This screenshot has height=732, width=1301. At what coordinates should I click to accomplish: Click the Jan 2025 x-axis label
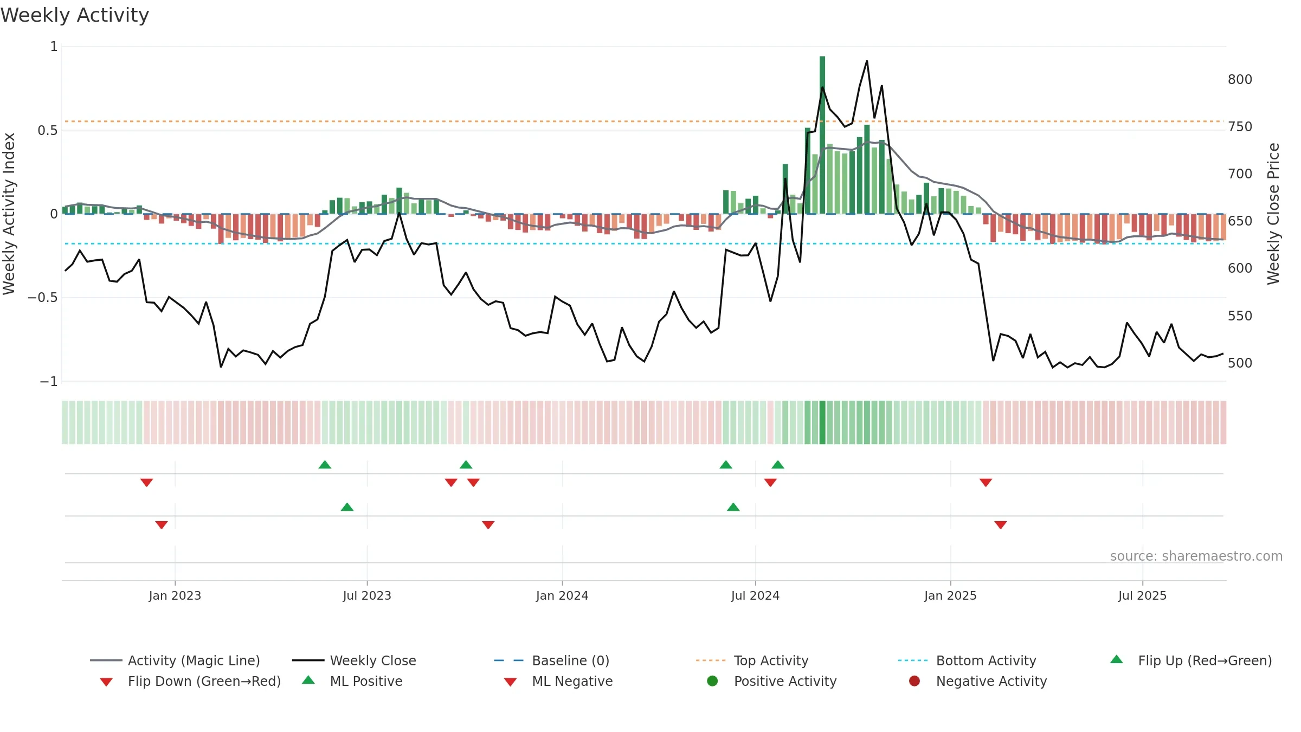pyautogui.click(x=950, y=595)
